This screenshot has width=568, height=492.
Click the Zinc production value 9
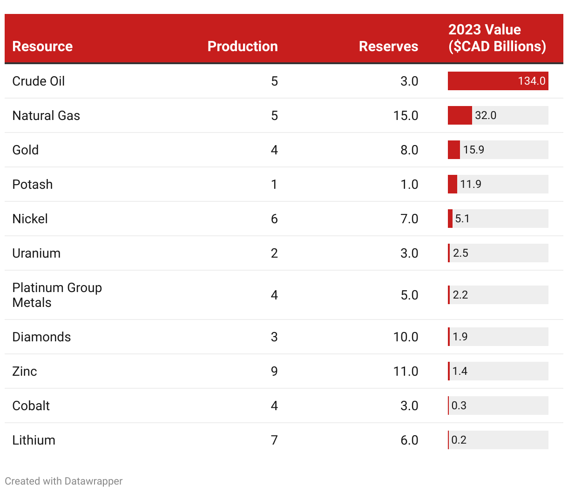tap(274, 371)
